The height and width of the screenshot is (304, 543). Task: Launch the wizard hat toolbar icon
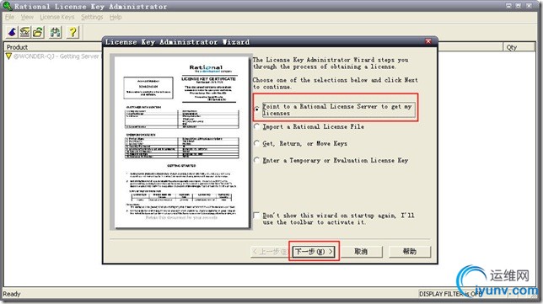[12, 32]
